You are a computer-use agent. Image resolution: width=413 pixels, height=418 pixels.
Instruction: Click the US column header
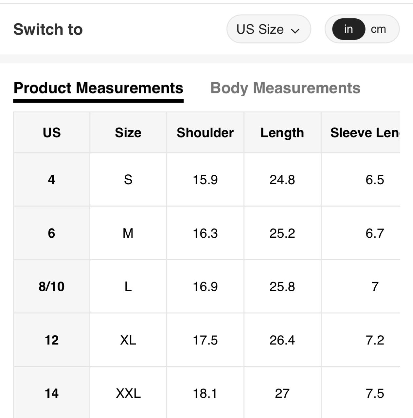52,133
